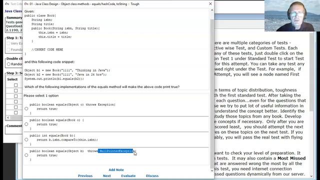Click the Add Note link
The height and width of the screenshot is (180, 320).
tap(116, 170)
